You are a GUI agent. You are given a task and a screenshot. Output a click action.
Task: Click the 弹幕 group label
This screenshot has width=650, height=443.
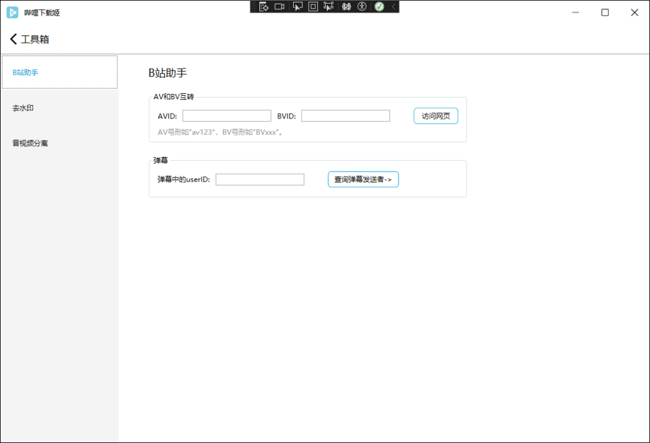tap(161, 160)
